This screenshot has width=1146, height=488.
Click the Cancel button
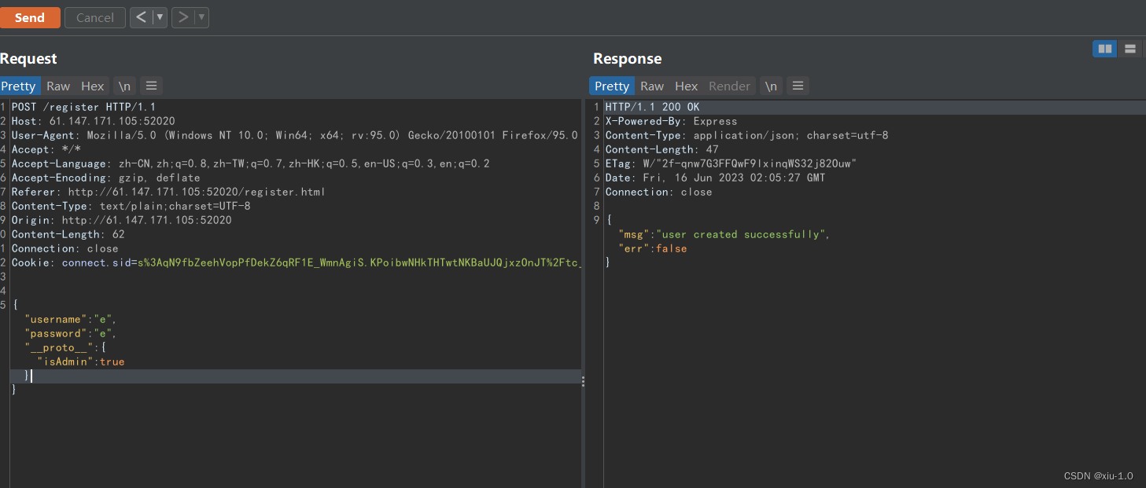(94, 17)
